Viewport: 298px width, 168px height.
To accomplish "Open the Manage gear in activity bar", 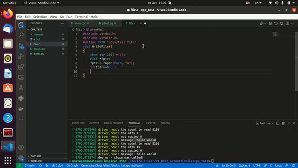I will [21, 158].
